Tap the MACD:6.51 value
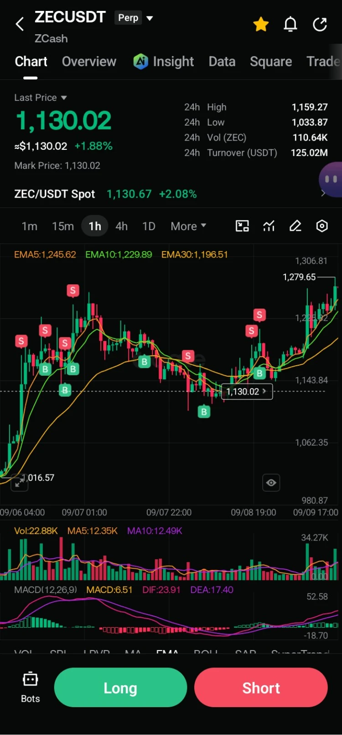Viewport: 342px width, 735px height. 109,590
